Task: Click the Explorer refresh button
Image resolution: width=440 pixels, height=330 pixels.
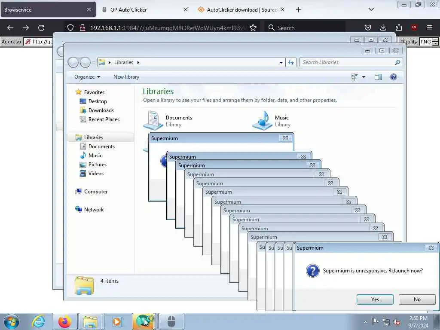Action: 291,63
